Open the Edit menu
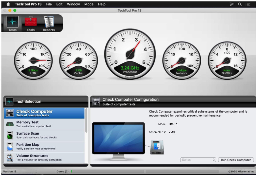 (x=59, y=4)
